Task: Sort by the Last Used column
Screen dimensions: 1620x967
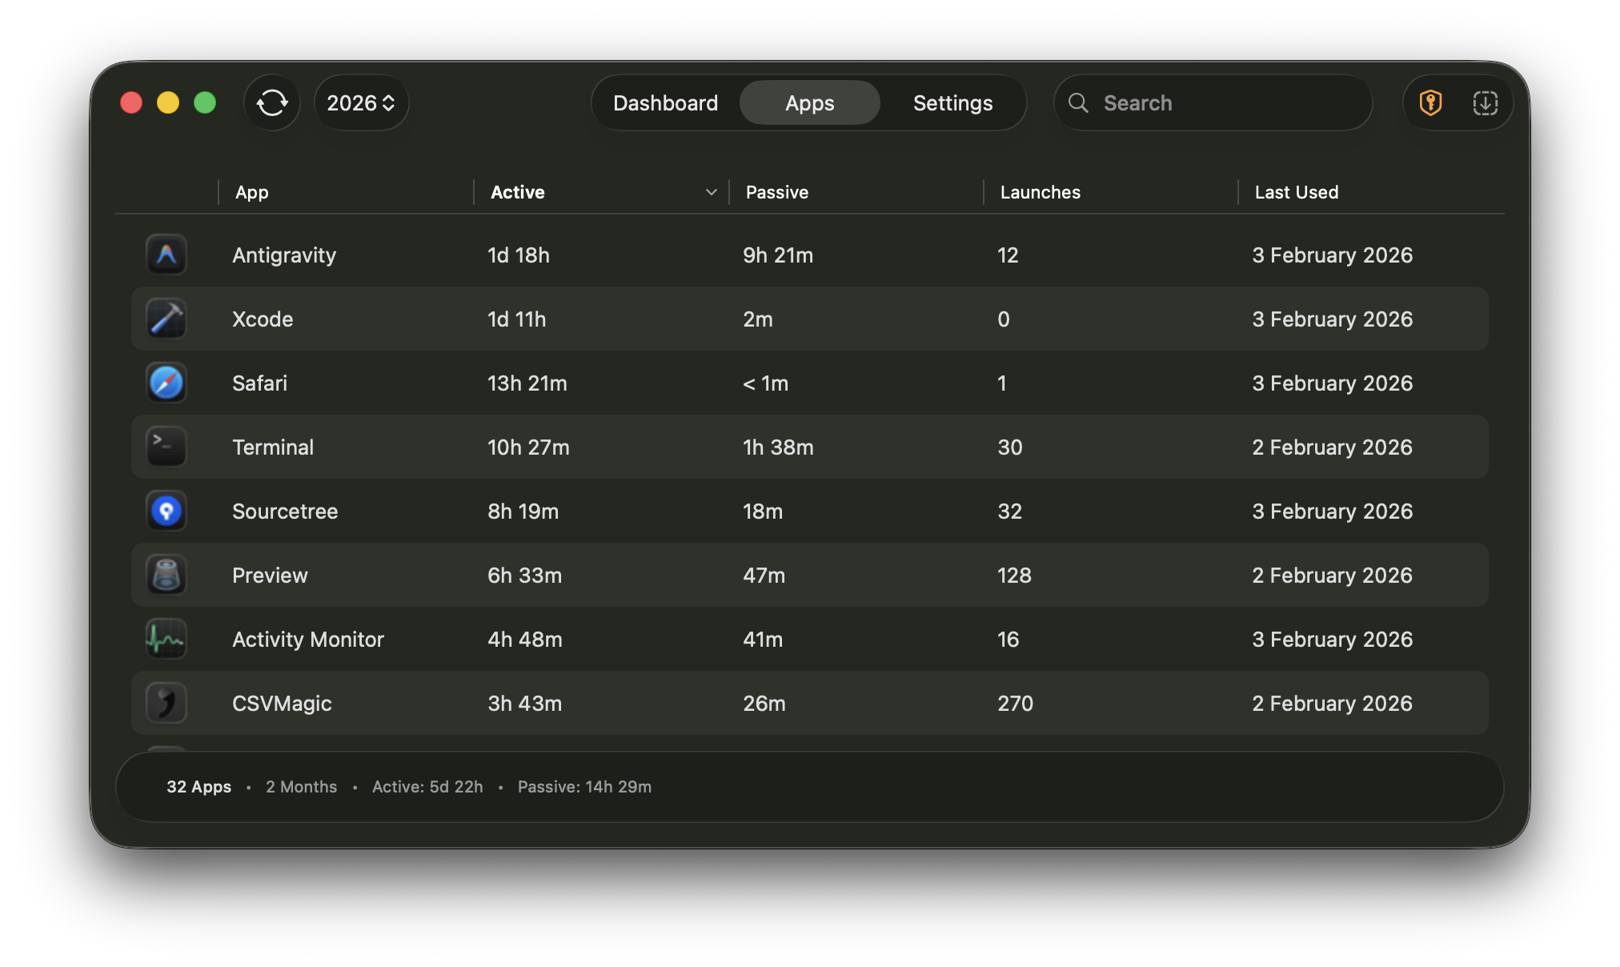Action: (x=1297, y=192)
